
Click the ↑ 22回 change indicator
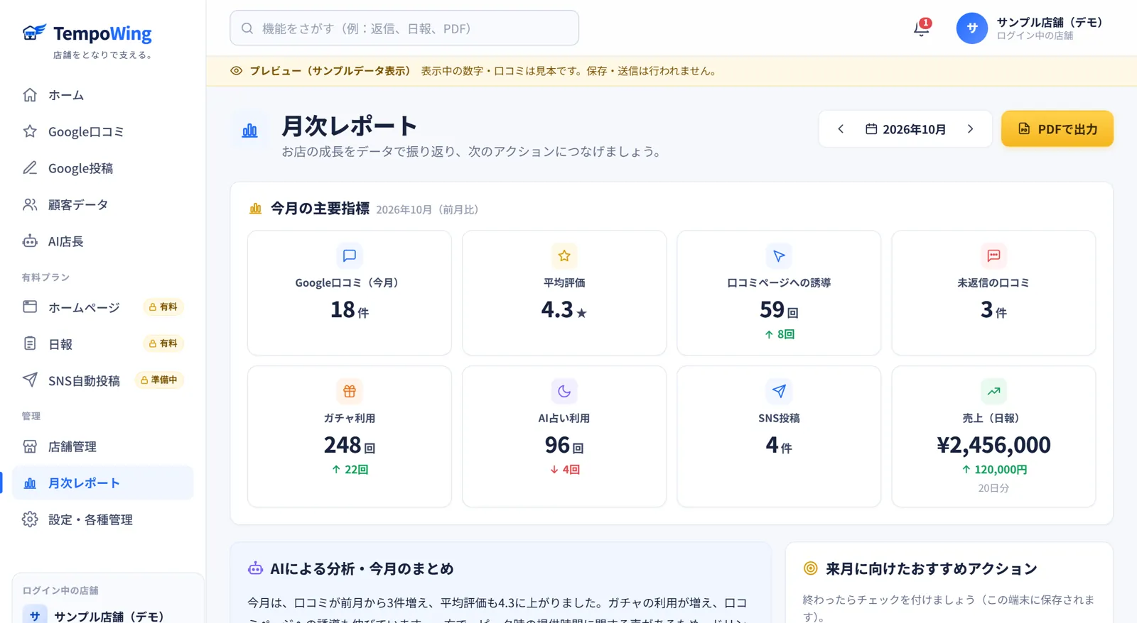[x=349, y=470]
